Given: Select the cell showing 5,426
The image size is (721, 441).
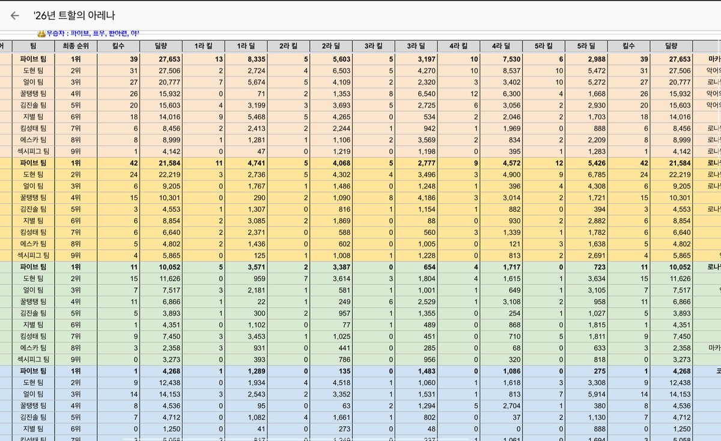Looking at the screenshot, I should (586, 163).
